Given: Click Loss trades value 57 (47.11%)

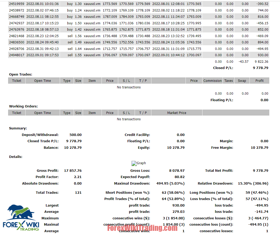Looking at the screenshot, I should [x=257, y=199].
